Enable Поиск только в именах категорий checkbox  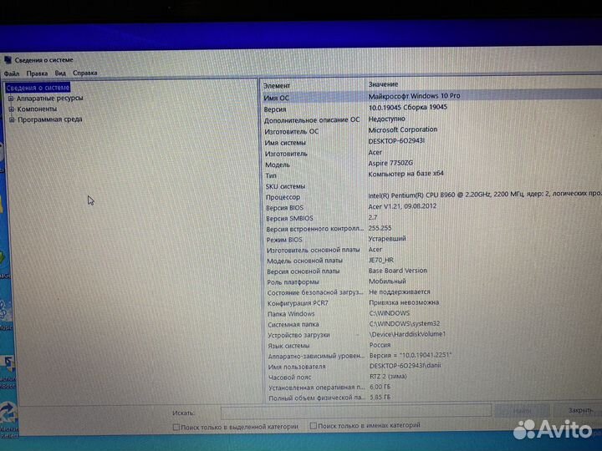tap(314, 426)
